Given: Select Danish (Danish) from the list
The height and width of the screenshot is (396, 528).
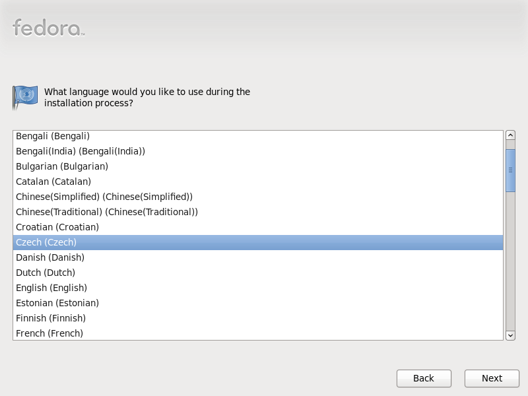Looking at the screenshot, I should (x=50, y=257).
